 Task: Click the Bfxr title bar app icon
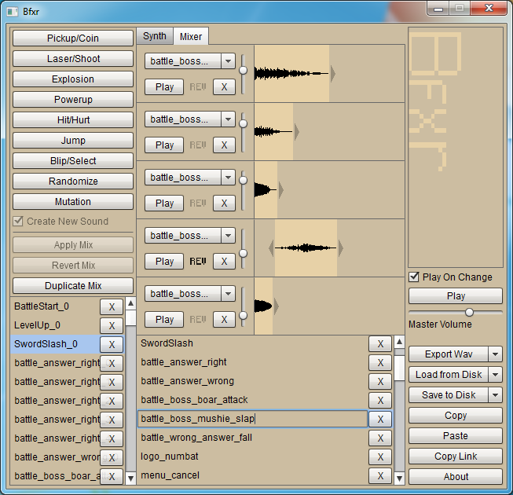coord(13,12)
